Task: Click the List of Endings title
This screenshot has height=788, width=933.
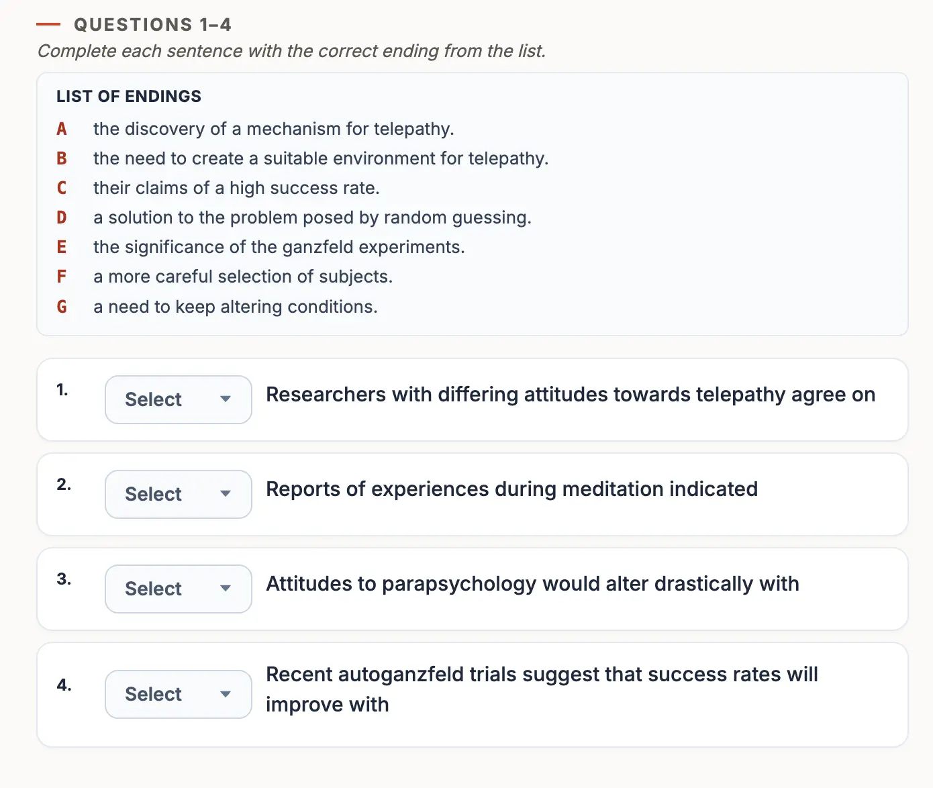Action: (129, 97)
